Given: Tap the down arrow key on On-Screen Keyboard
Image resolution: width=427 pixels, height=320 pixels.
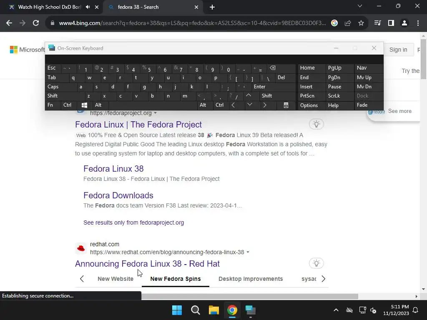Looking at the screenshot, I should (249, 105).
